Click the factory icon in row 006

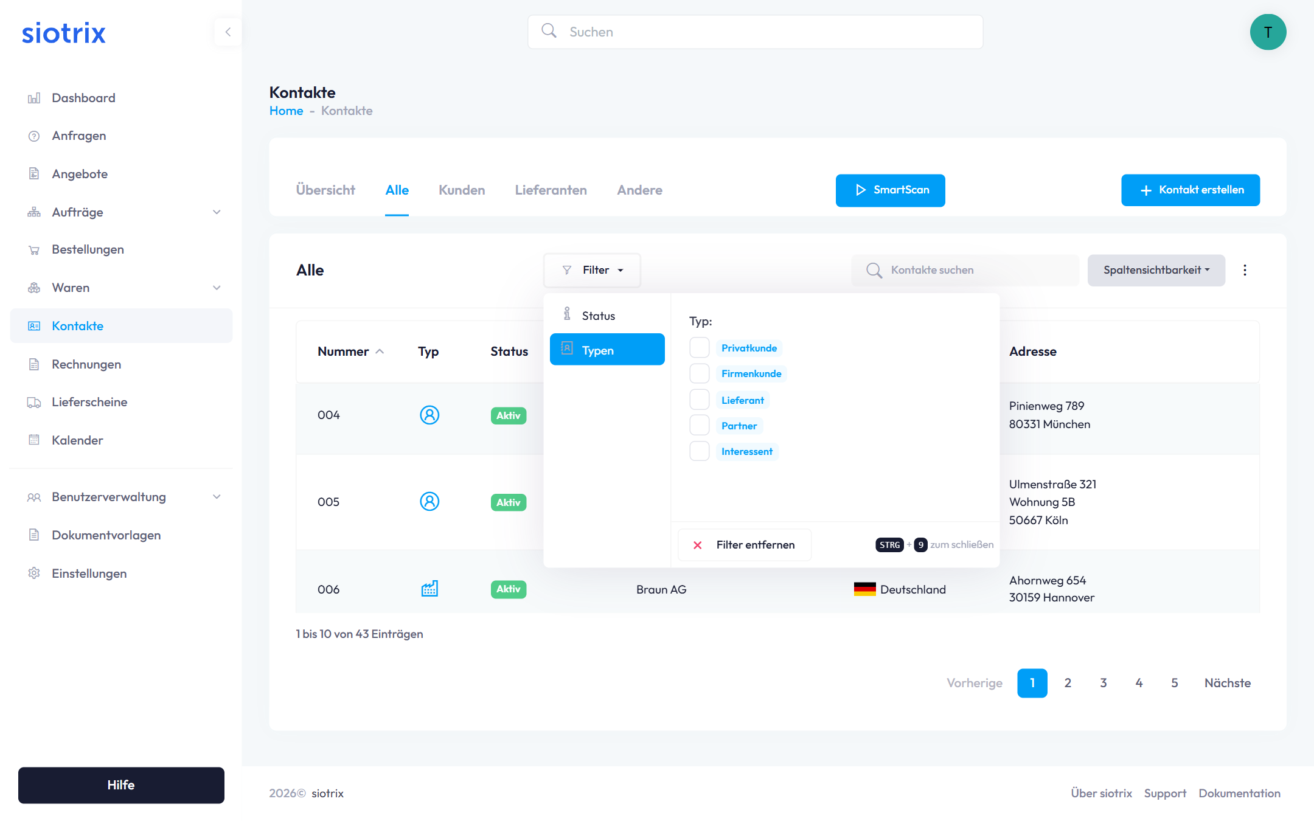click(429, 589)
